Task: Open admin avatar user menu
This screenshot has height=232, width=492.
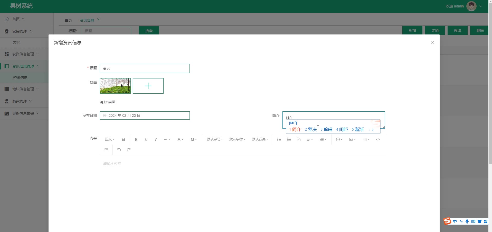Action: pyautogui.click(x=471, y=6)
